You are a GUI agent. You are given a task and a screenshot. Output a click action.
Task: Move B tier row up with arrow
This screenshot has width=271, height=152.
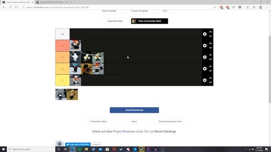coord(210,67)
